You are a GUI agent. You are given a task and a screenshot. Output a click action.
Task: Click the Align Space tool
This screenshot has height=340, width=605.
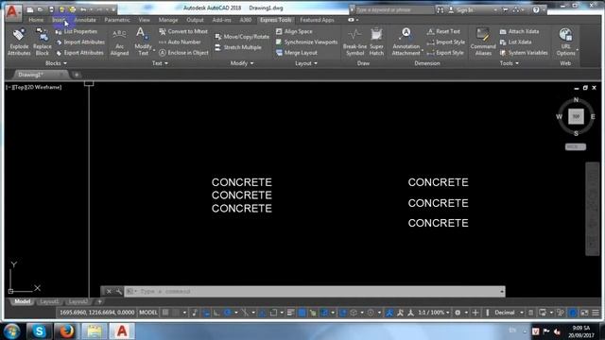[x=294, y=31]
